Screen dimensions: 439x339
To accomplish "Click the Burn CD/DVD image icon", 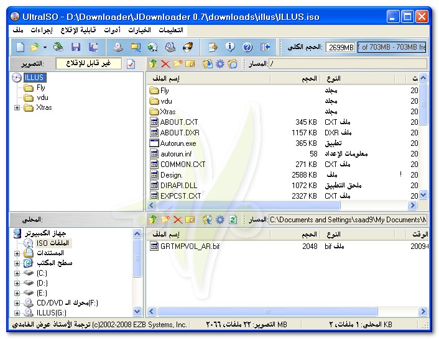I will (188, 47).
